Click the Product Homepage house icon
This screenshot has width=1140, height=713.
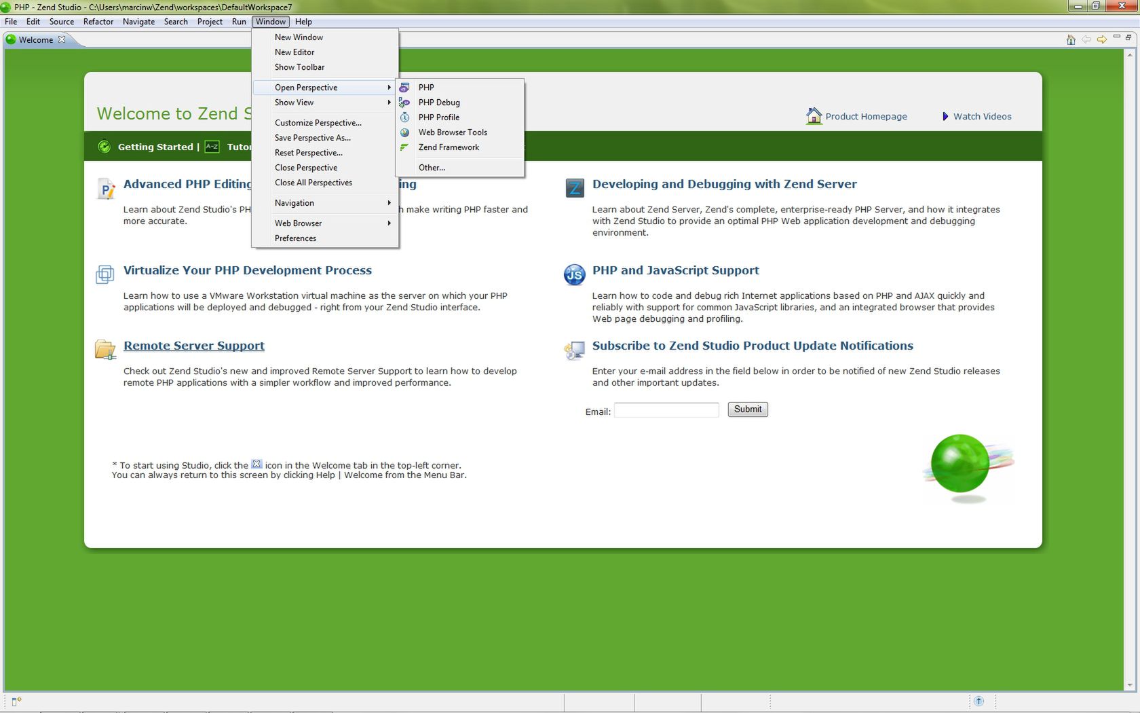(x=814, y=116)
